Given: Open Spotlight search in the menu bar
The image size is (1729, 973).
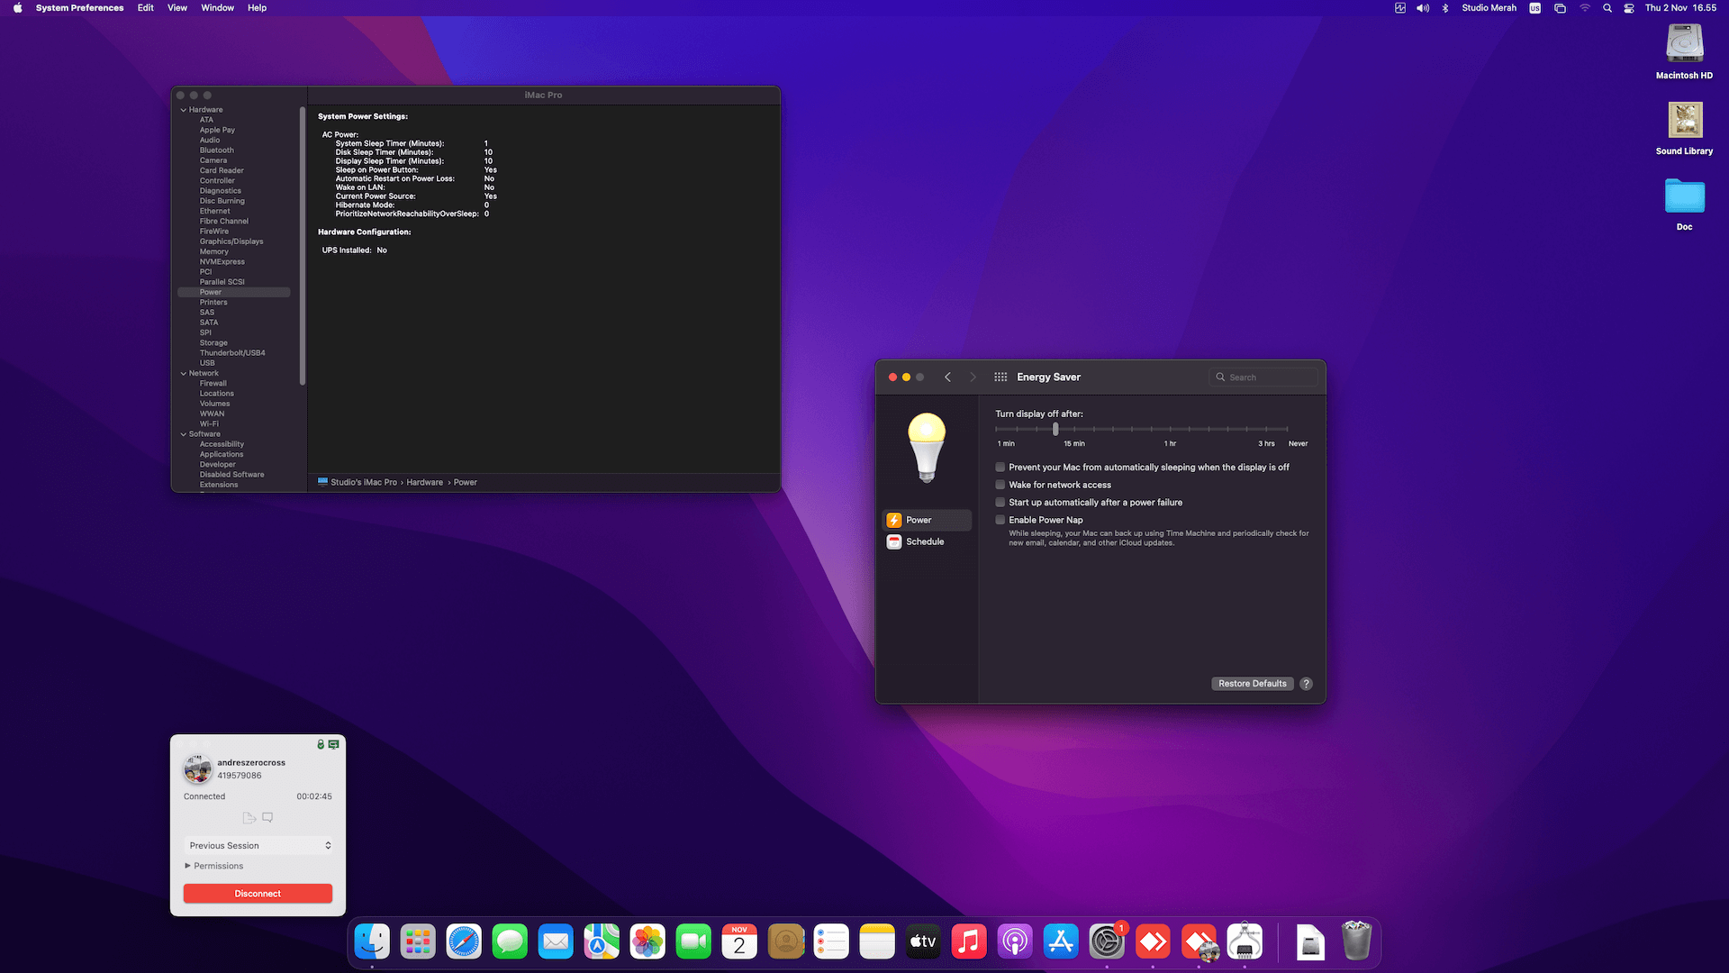Looking at the screenshot, I should (1607, 8).
